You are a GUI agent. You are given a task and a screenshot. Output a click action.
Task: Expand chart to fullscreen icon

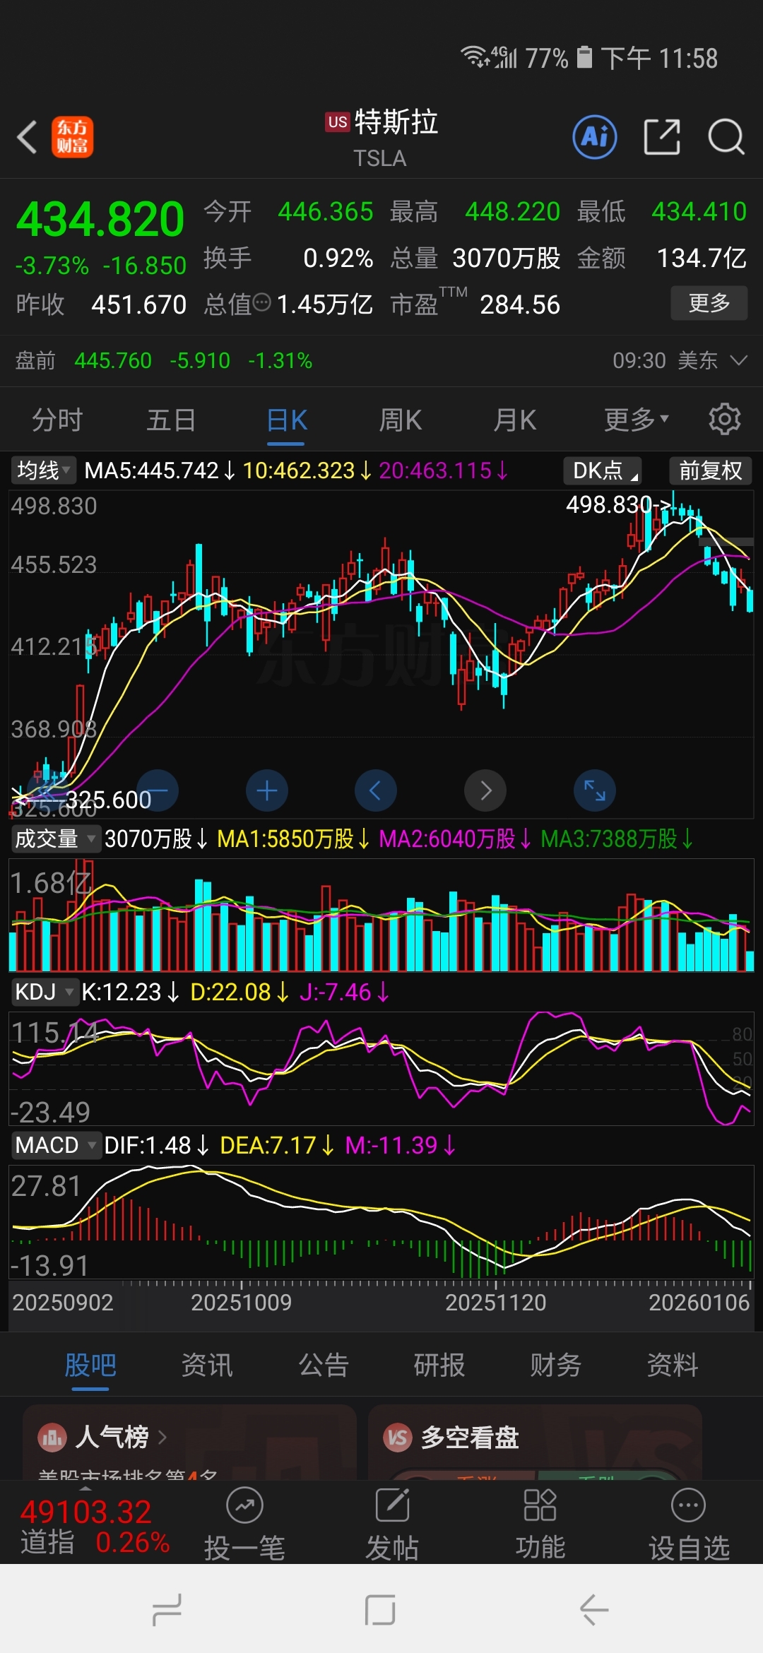click(x=595, y=790)
